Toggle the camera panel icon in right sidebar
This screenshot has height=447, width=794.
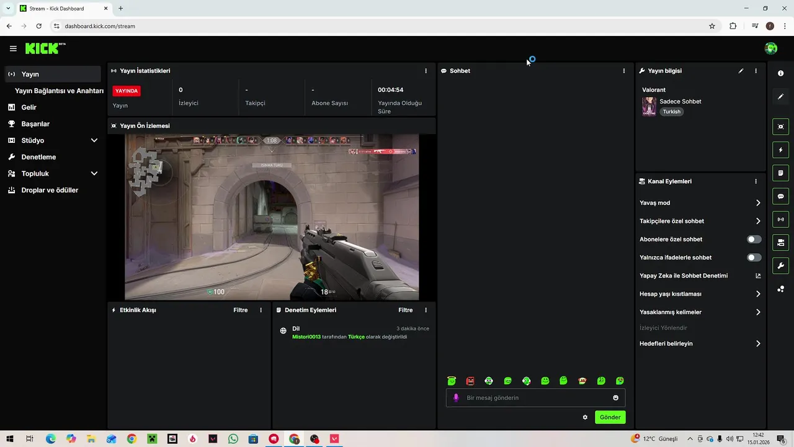click(x=781, y=242)
